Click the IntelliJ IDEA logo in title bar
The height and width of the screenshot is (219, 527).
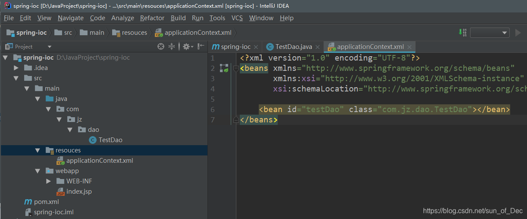(7, 6)
